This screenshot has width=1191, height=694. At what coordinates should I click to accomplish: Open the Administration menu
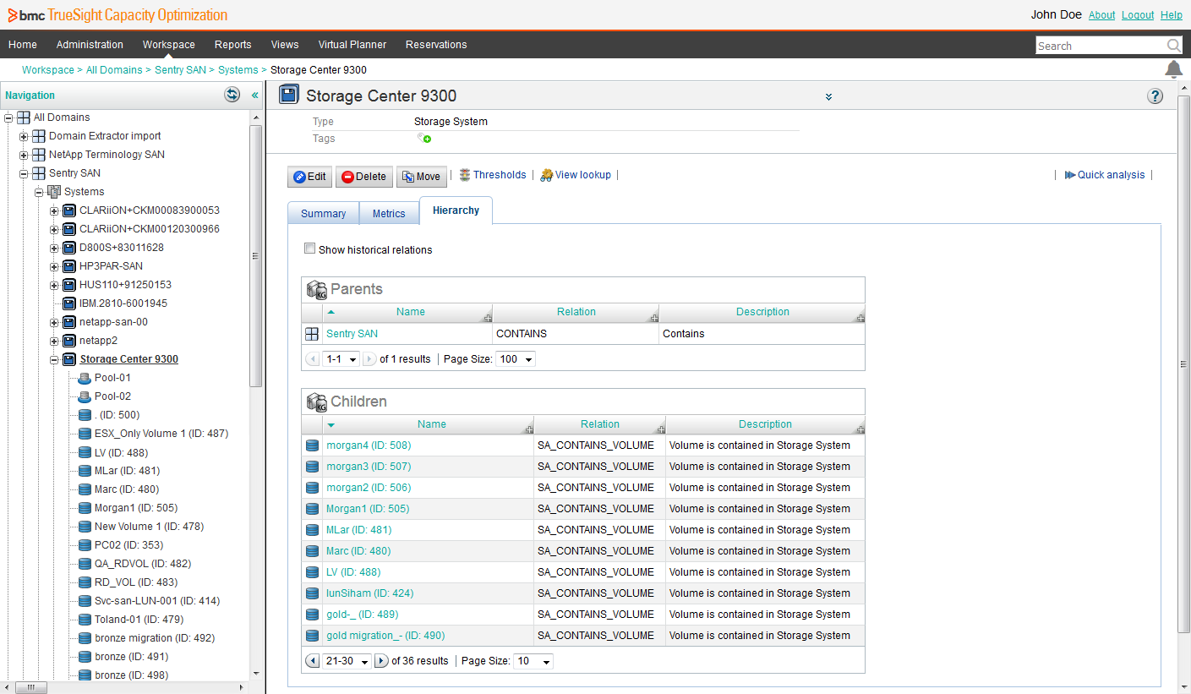coord(90,45)
